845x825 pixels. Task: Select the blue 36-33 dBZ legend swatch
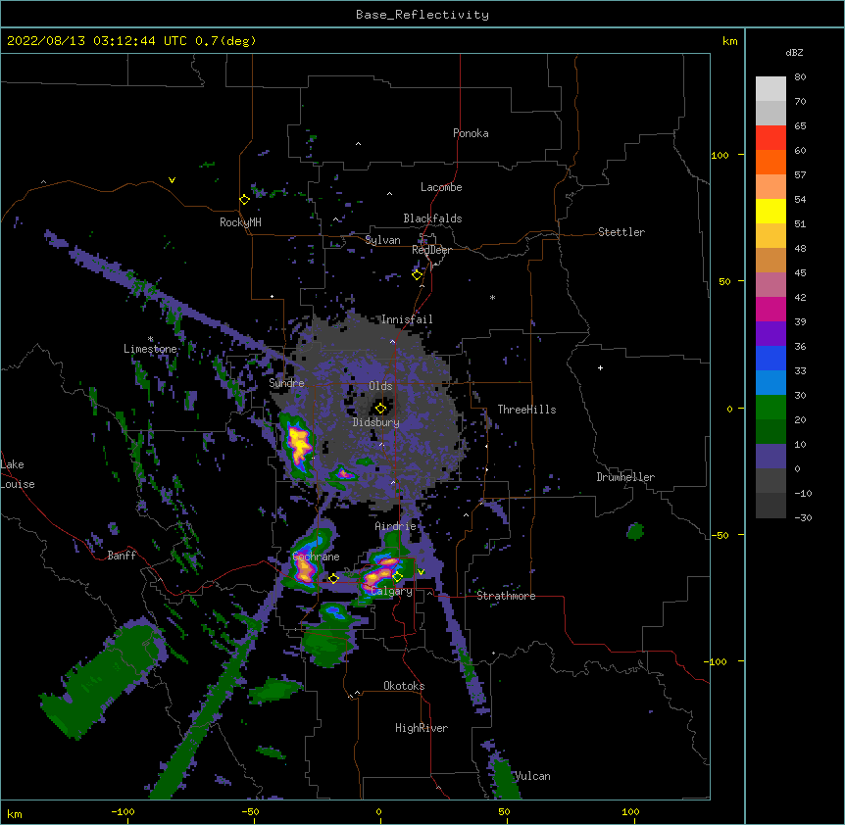pos(770,359)
